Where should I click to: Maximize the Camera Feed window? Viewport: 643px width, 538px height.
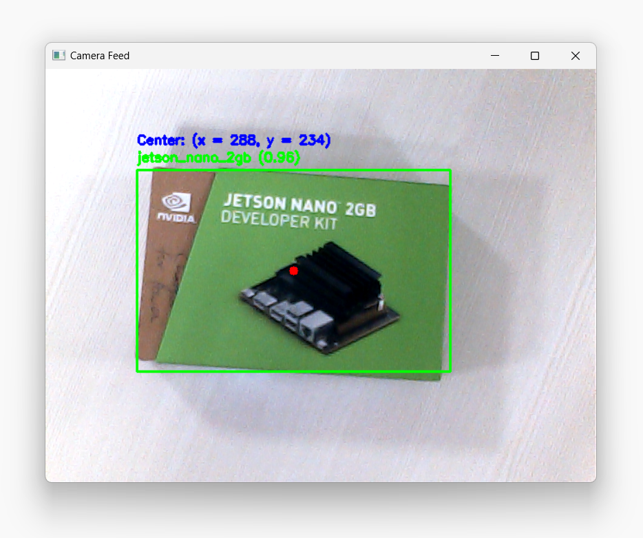tap(535, 55)
